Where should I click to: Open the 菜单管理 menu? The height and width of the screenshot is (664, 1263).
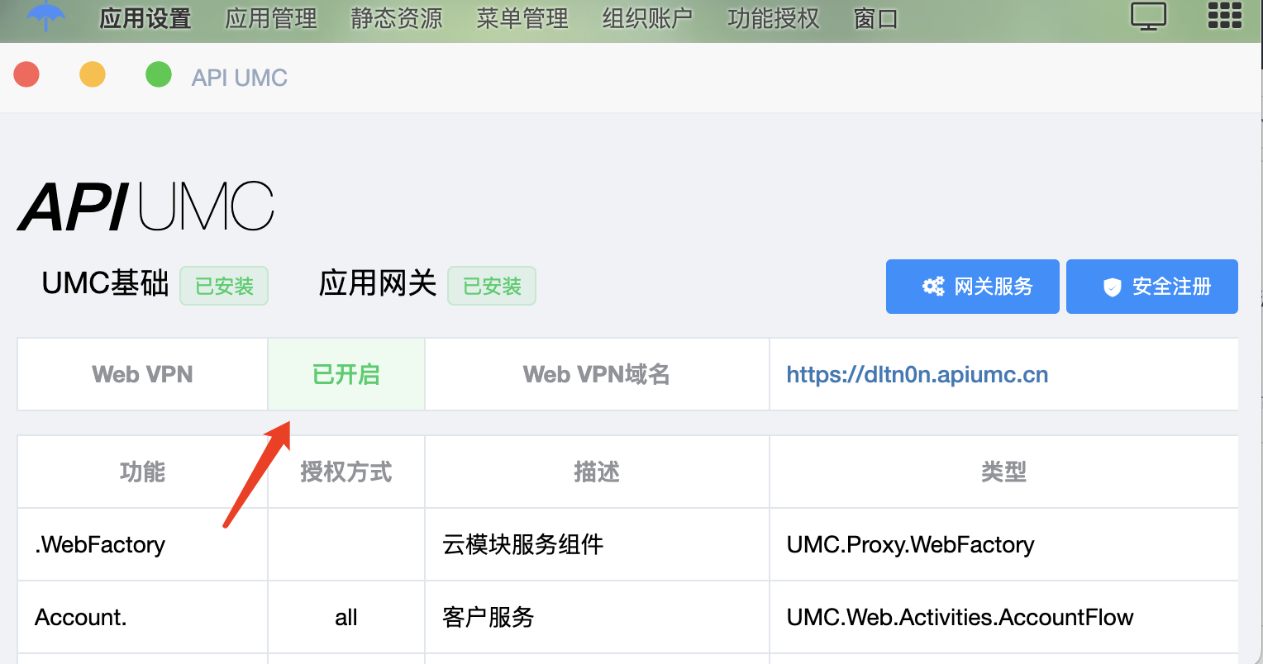[x=522, y=19]
